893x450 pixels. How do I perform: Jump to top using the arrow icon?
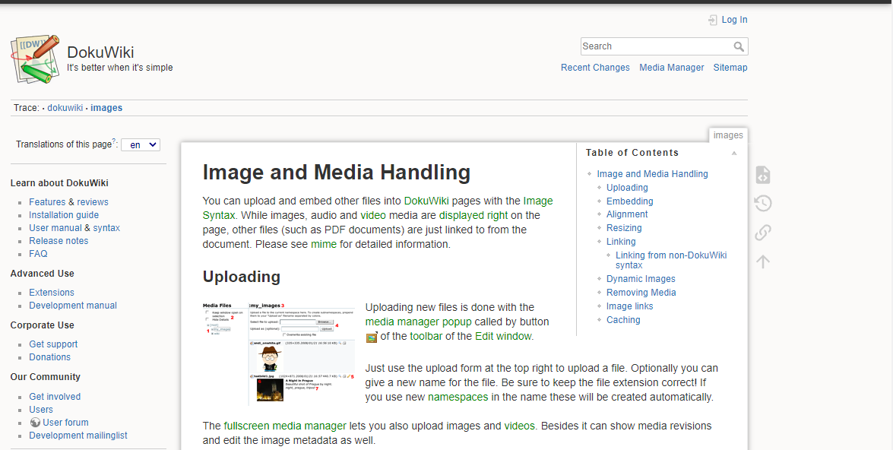762,261
